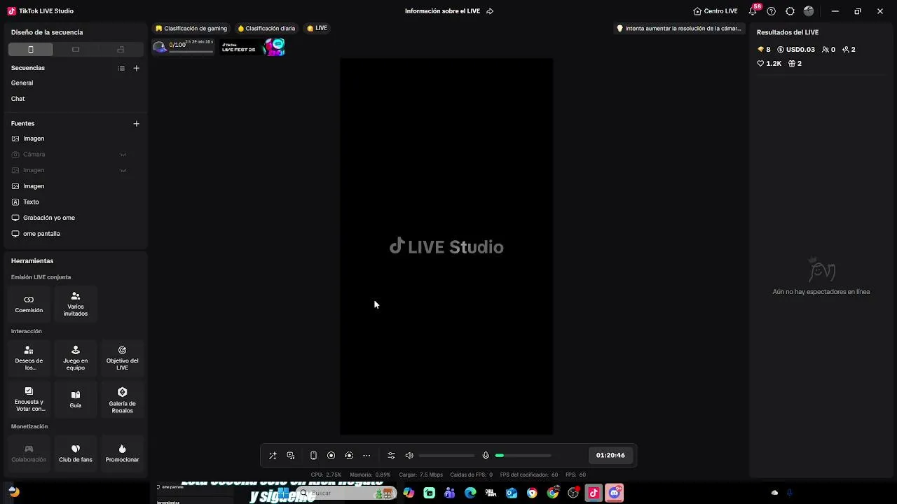The height and width of the screenshot is (504, 897).
Task: Click the gifts count 2
Action: 795,64
